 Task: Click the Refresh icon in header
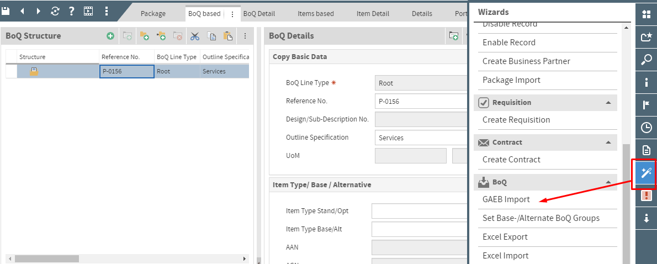point(55,11)
